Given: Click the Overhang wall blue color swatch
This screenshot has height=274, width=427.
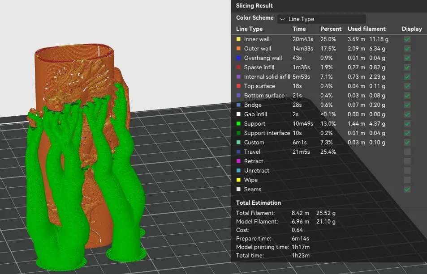Looking at the screenshot, I should coord(238,58).
